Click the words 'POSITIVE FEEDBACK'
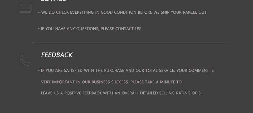253x113 pixels. [x=83, y=93]
